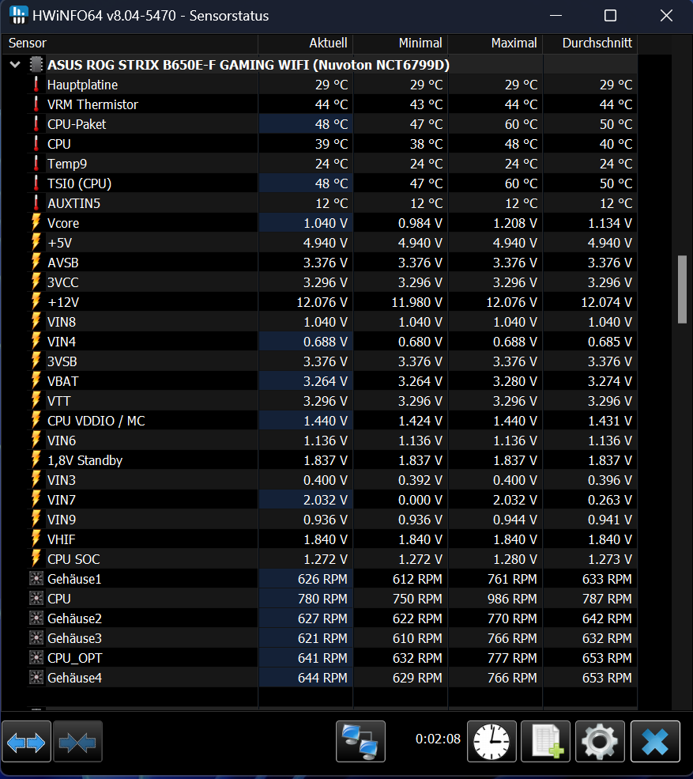Click the vertical scrollbar thumb
Viewport: 693px width, 779px height.
[x=683, y=289]
